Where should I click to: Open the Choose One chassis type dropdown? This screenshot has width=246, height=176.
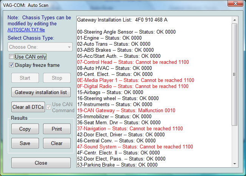[x=40, y=47]
